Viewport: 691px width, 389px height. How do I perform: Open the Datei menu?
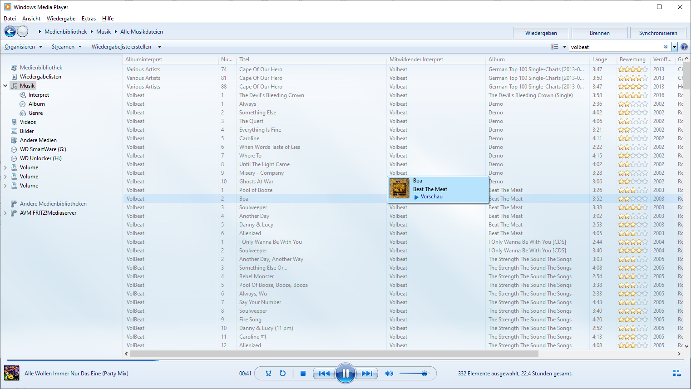tap(10, 19)
